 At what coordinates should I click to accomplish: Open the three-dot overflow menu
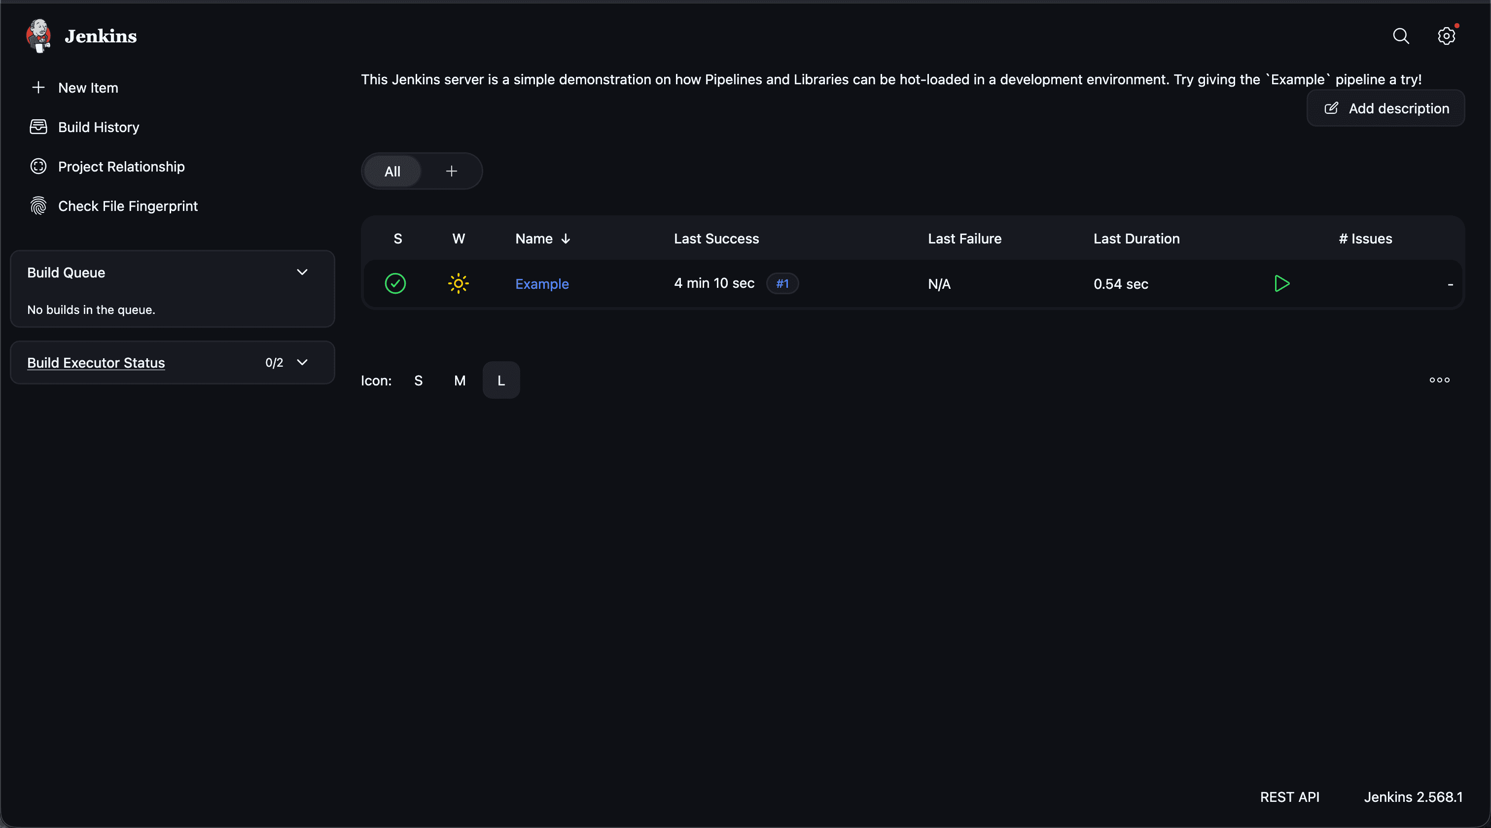point(1440,380)
